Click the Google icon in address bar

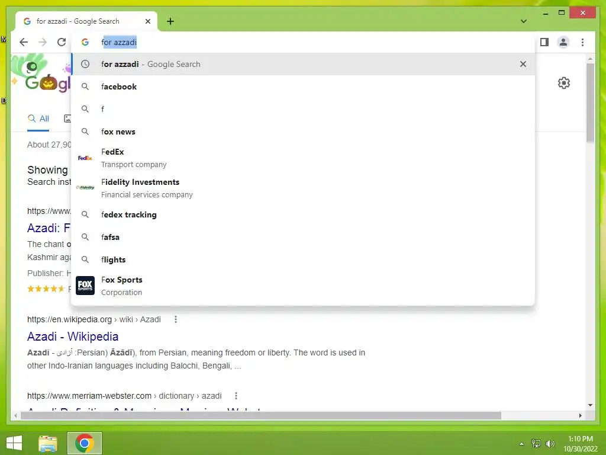[85, 42]
